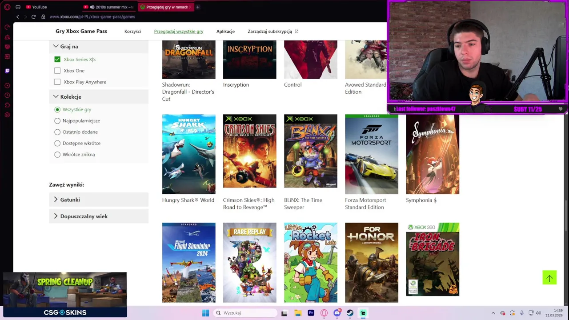569x320 pixels.
Task: Open a new browser tab with plus
Action: tap(198, 7)
